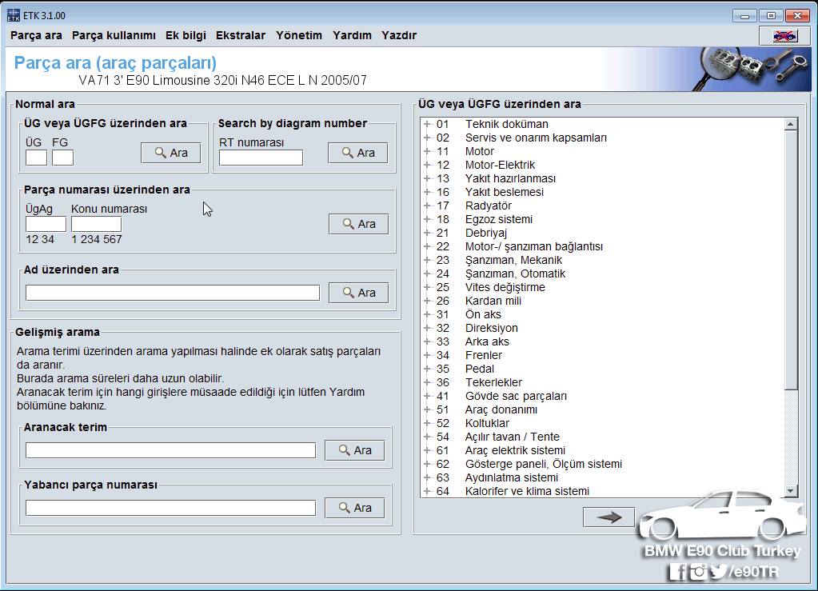Select Kalorifer ve klima sistemi in the list

click(527, 491)
